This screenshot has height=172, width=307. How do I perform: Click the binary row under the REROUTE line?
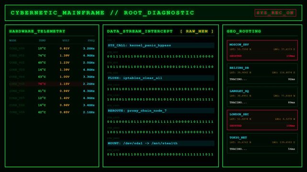(160, 122)
